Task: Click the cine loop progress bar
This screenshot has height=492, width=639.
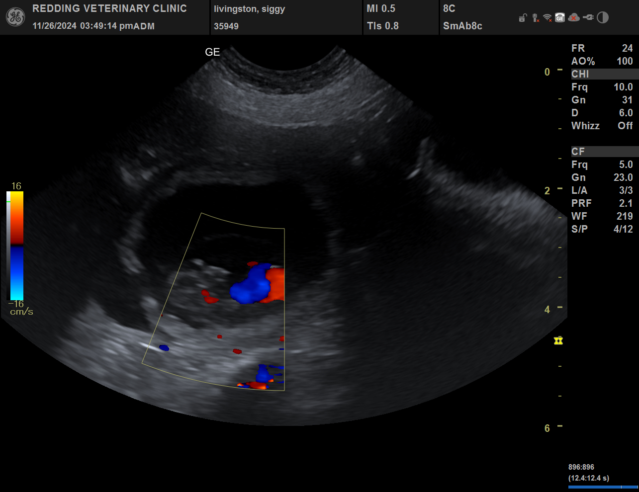Action: point(603,487)
